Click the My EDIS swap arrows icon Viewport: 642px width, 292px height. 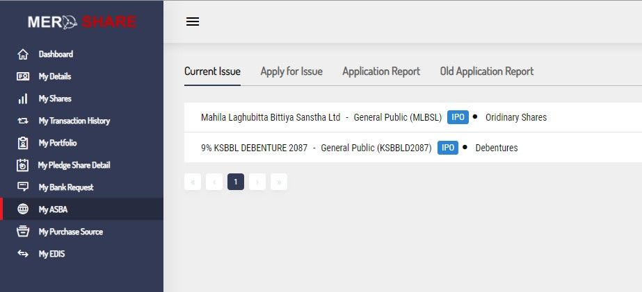[23, 254]
